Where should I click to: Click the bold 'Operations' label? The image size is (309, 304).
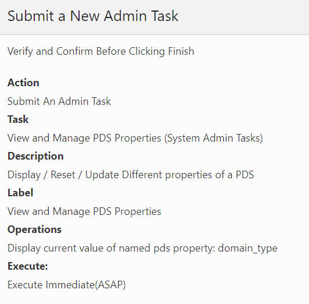tap(34, 229)
